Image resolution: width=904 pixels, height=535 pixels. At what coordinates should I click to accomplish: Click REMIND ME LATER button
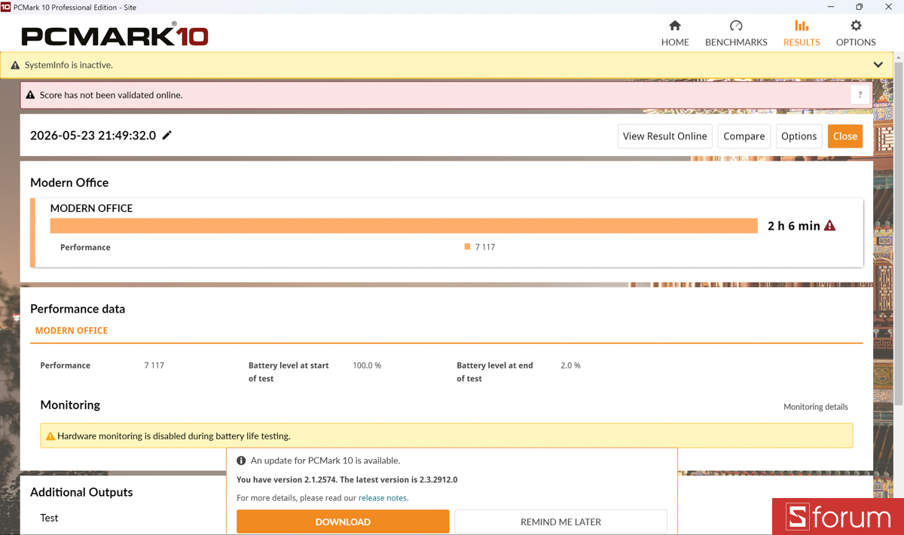pos(560,521)
